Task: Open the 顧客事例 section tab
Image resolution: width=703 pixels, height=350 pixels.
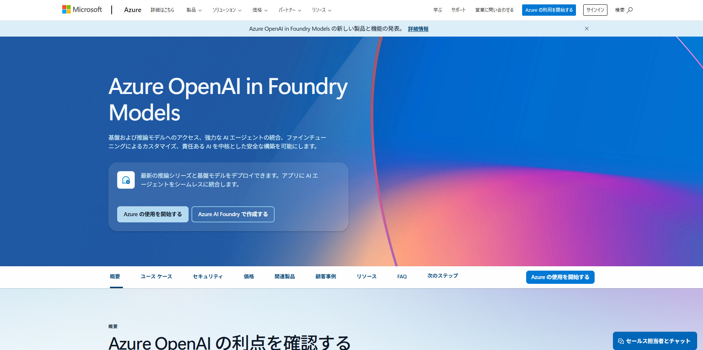Action: [325, 276]
